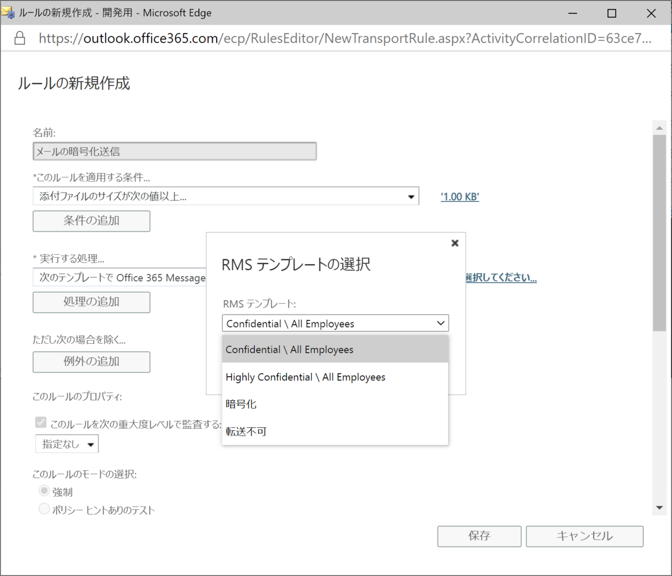The image size is (672, 576).
Task: Select the 強制 radio button
Action: pyautogui.click(x=44, y=491)
